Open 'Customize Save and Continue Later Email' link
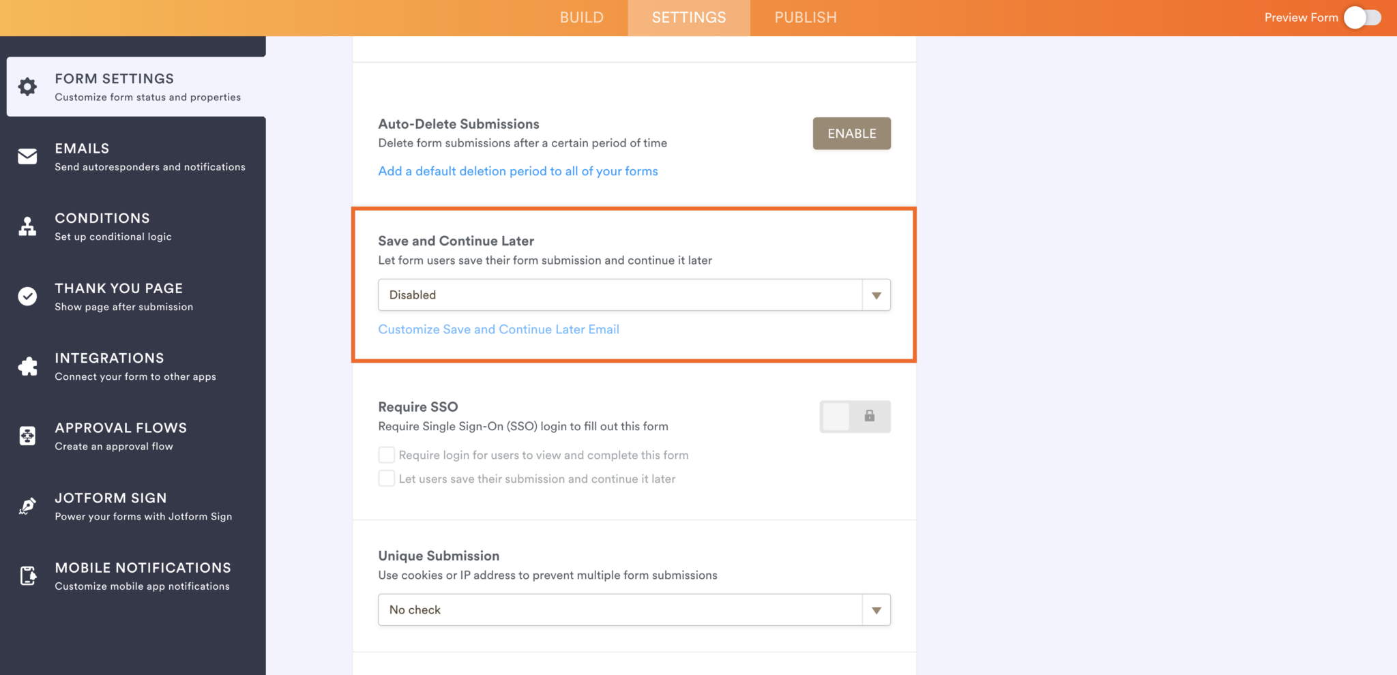The width and height of the screenshot is (1397, 675). pyautogui.click(x=499, y=329)
